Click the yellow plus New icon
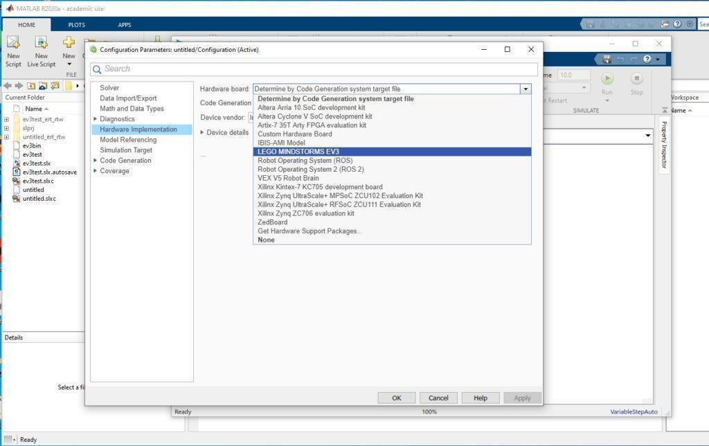 pos(69,42)
